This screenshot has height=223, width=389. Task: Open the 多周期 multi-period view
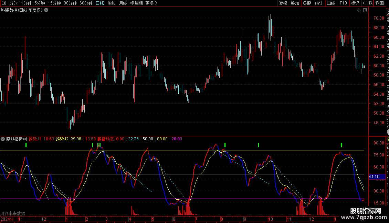point(137,3)
